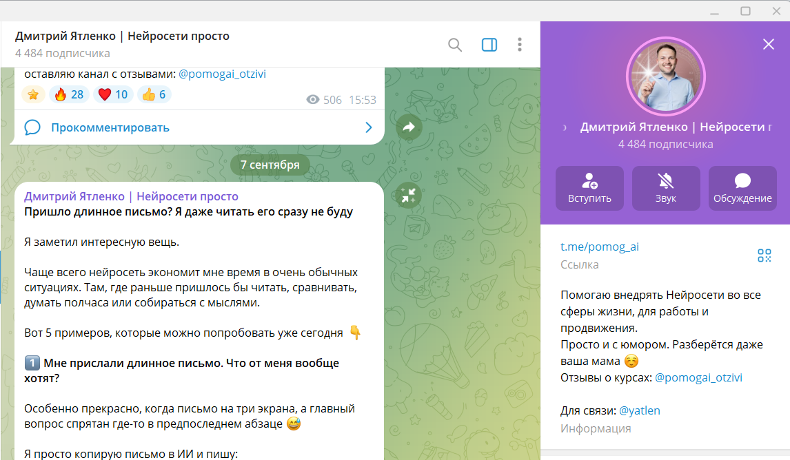The image size is (790, 460).
Task: Open @pomogai_otzivi link in info panel
Action: pyautogui.click(x=698, y=377)
